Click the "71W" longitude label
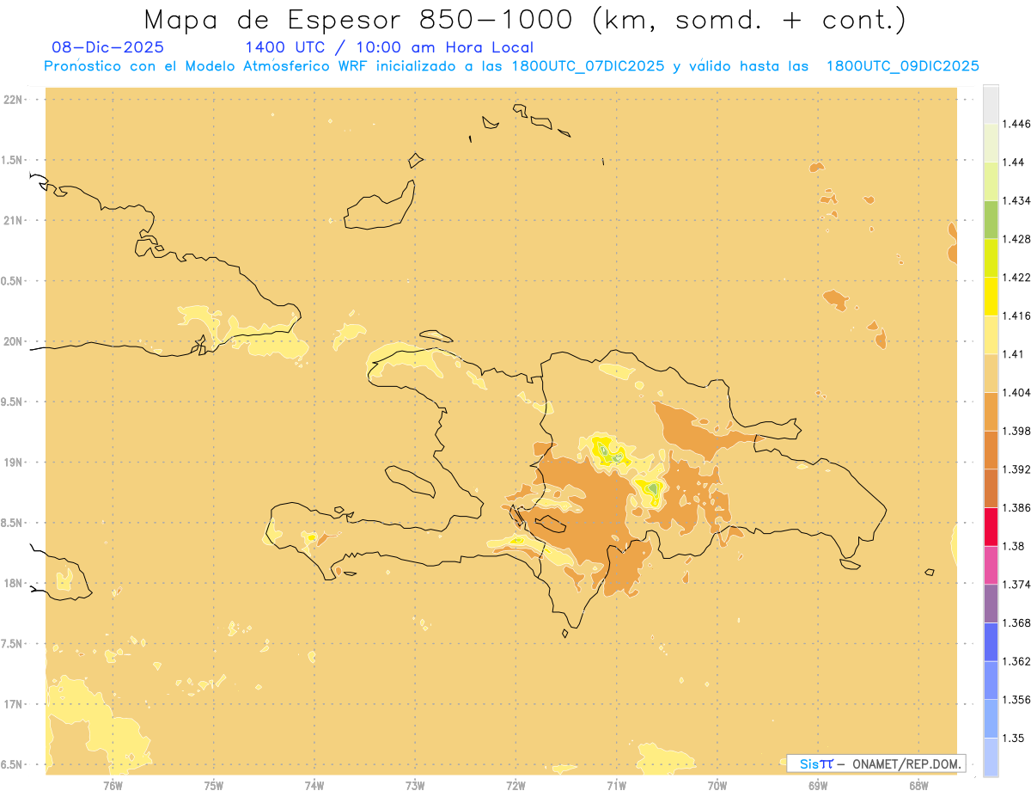This screenshot has height=797, width=1031. click(616, 786)
